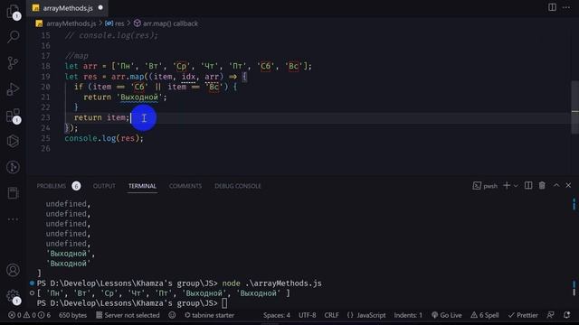
Task: Split the editor to the right
Action: (552, 7)
